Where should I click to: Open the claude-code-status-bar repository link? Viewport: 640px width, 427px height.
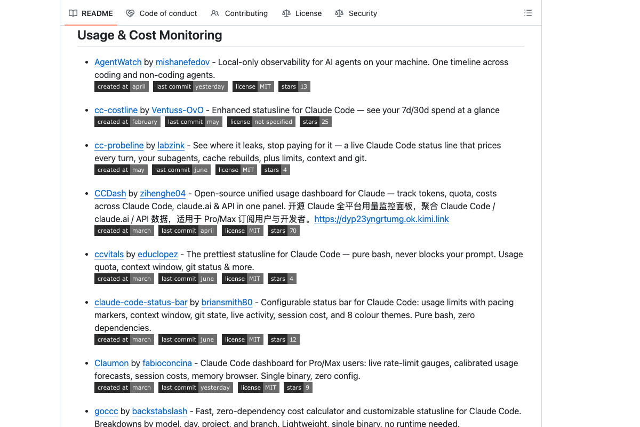[x=141, y=302]
